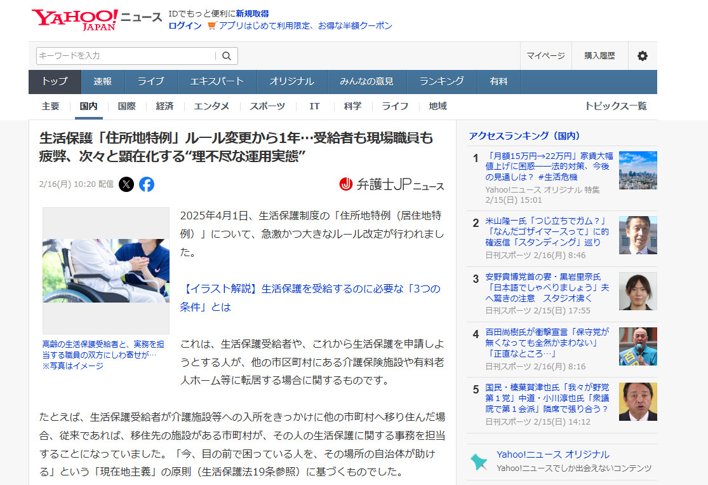708x485 pixels.
Task: Open the マイページ link
Action: point(545,56)
